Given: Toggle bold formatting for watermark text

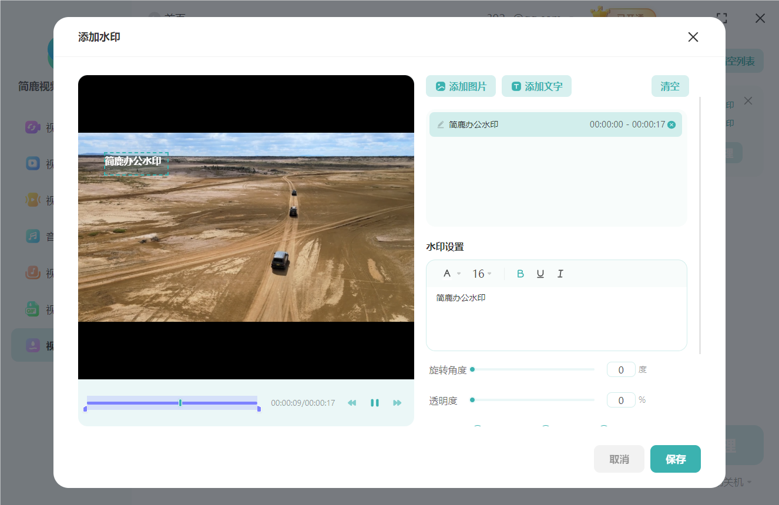Looking at the screenshot, I should 520,274.
